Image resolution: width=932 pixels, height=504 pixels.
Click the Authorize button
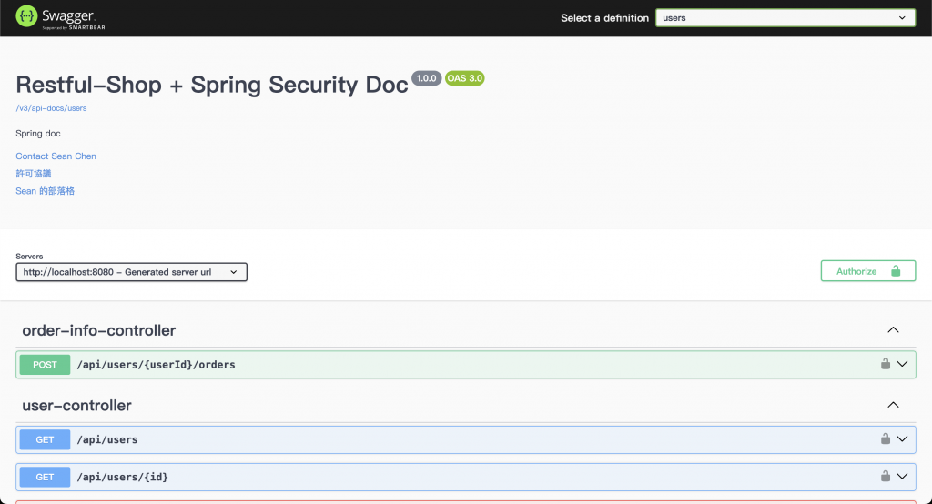(x=867, y=271)
